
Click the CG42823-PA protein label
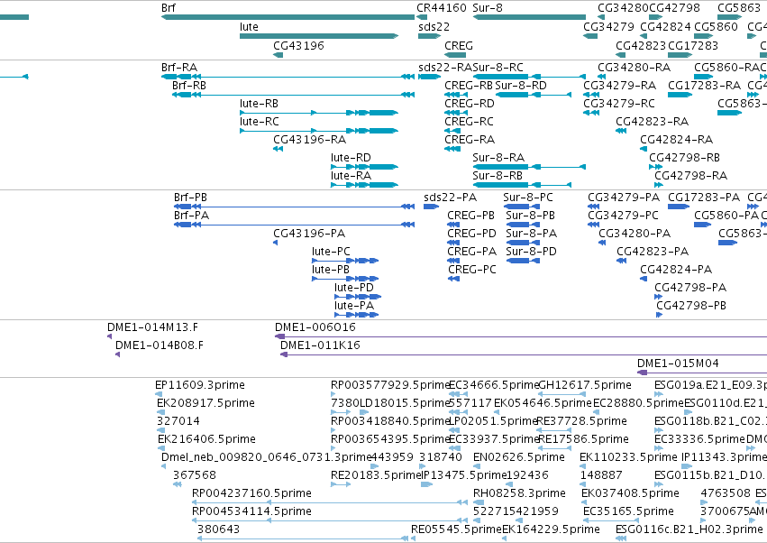click(653, 253)
